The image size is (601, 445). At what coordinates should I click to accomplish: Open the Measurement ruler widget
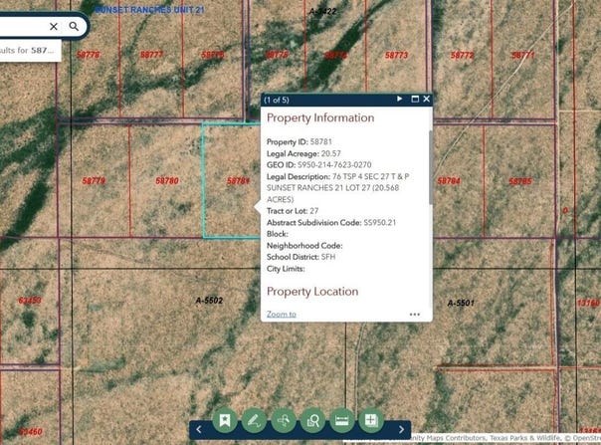click(x=342, y=420)
